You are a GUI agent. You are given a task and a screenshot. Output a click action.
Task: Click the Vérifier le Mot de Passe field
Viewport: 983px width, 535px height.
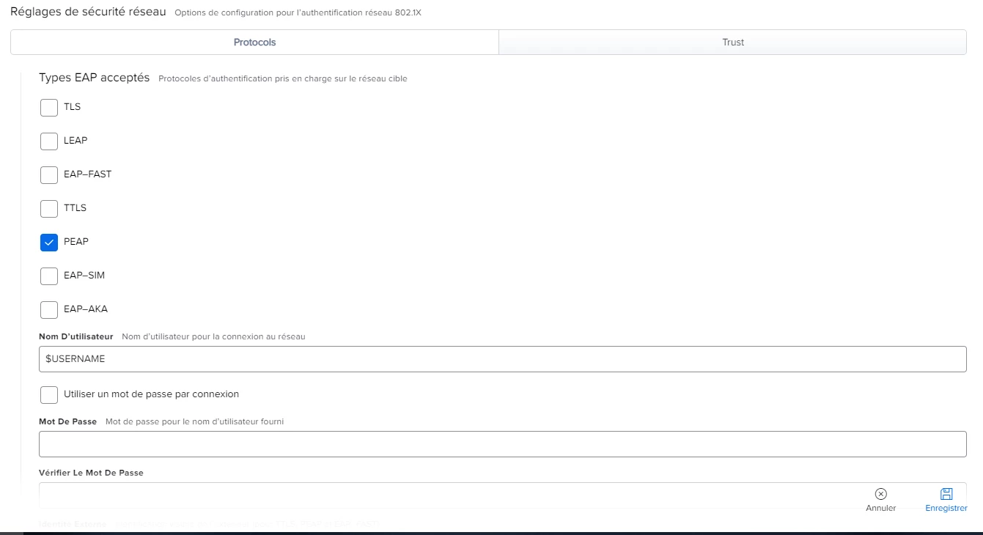503,495
